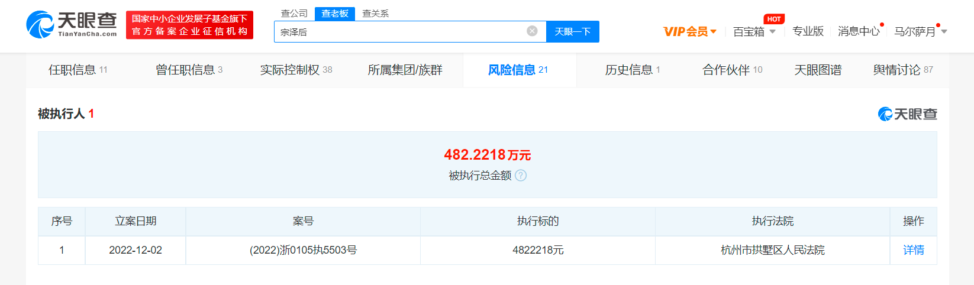Click the 执行标的 column header
Screen dimensions: 974x285
[538, 221]
